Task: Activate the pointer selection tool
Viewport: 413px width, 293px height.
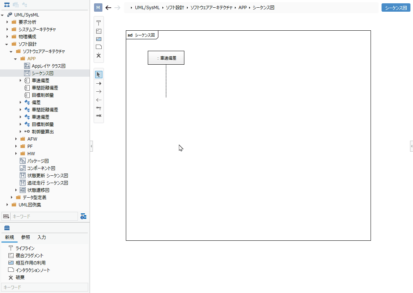Action: tap(99, 75)
